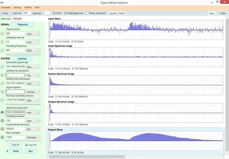Open the Signal period unit dropdown
This screenshot has width=229, height=159.
tap(33, 34)
